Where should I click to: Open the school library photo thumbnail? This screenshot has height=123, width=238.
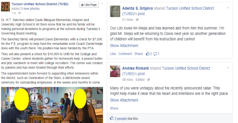coord(52,105)
